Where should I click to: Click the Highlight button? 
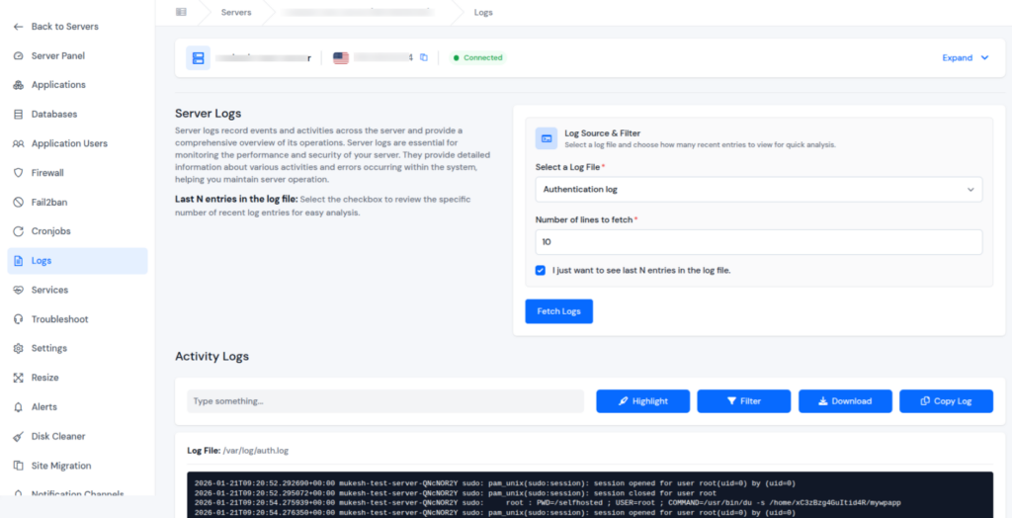[642, 401]
